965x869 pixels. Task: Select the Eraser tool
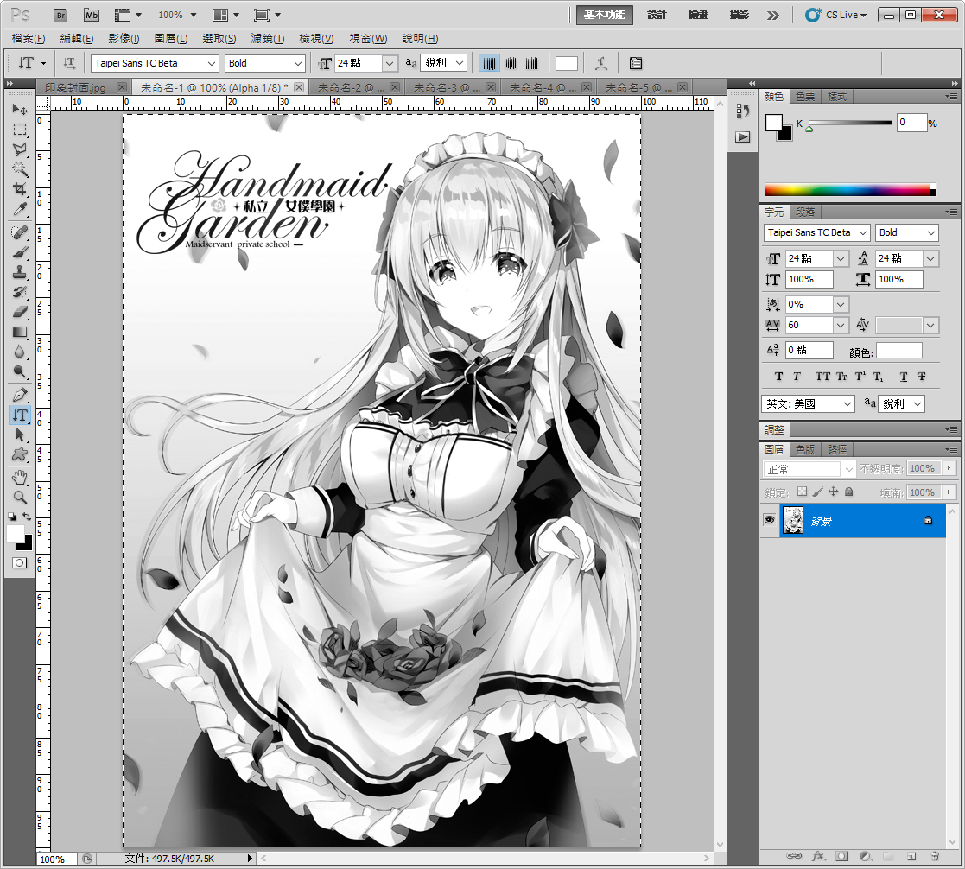20,312
